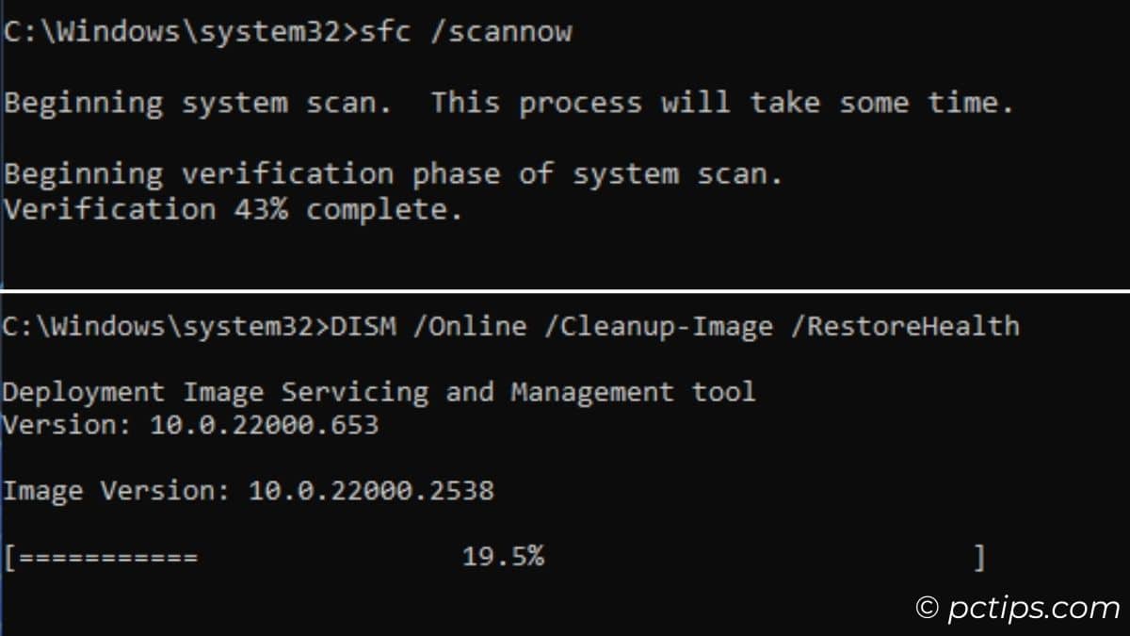Screen dimensions: 1130x636
Task: Click "This process will take some time" text
Action: point(721,103)
